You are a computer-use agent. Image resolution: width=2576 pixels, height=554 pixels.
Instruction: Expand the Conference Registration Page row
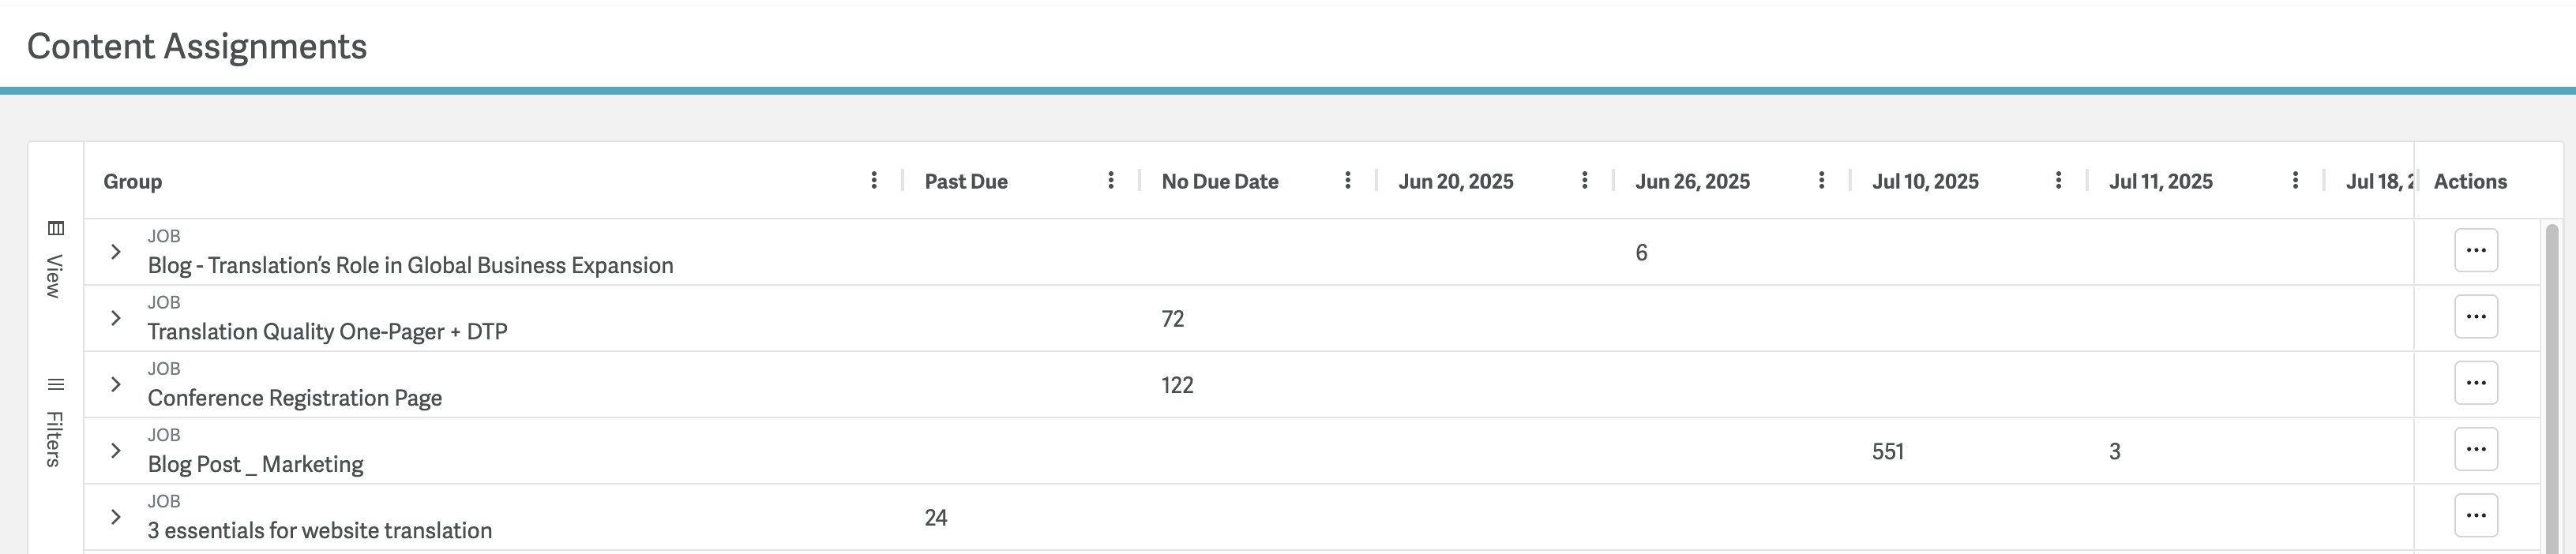click(x=116, y=384)
